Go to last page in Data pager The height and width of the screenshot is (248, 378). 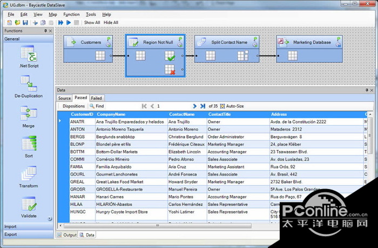pyautogui.click(x=202, y=106)
